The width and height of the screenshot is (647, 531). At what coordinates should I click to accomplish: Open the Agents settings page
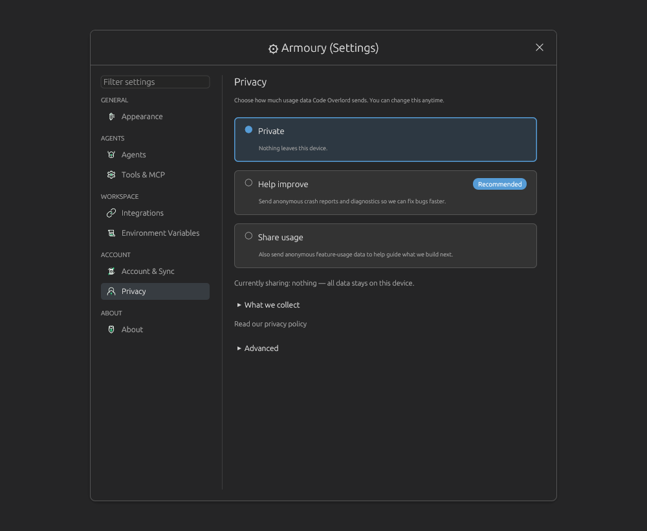tap(155, 155)
